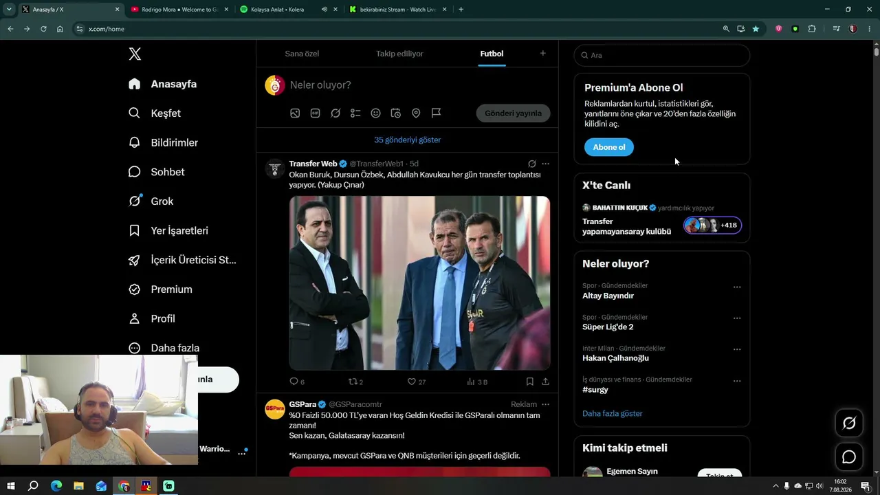Open more options on the GSPara ad

point(545,404)
